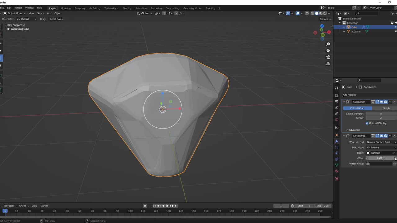Select rendered viewport shading
Viewport: 397px width, 223px height.
[325, 13]
